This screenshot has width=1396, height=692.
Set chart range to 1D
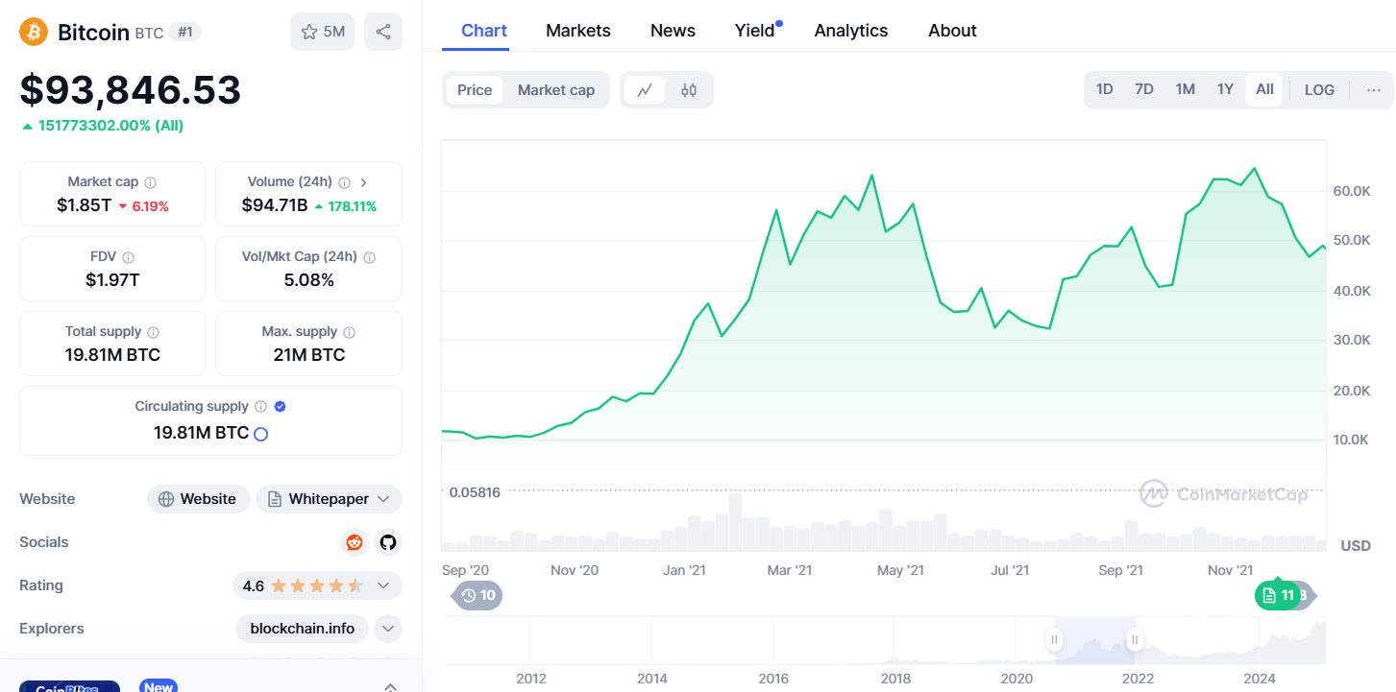(1105, 89)
